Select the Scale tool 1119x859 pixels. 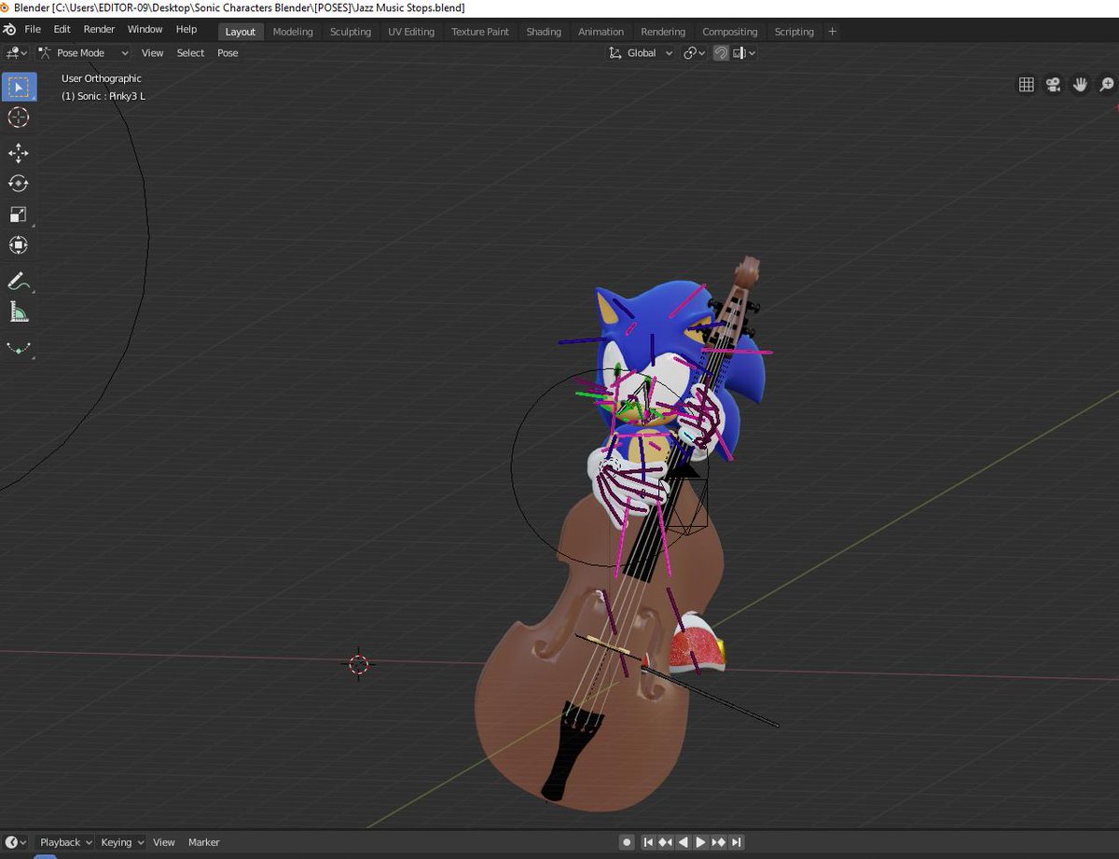click(19, 215)
